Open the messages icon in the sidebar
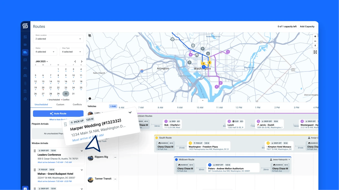This screenshot has height=190, width=339. 25,60
